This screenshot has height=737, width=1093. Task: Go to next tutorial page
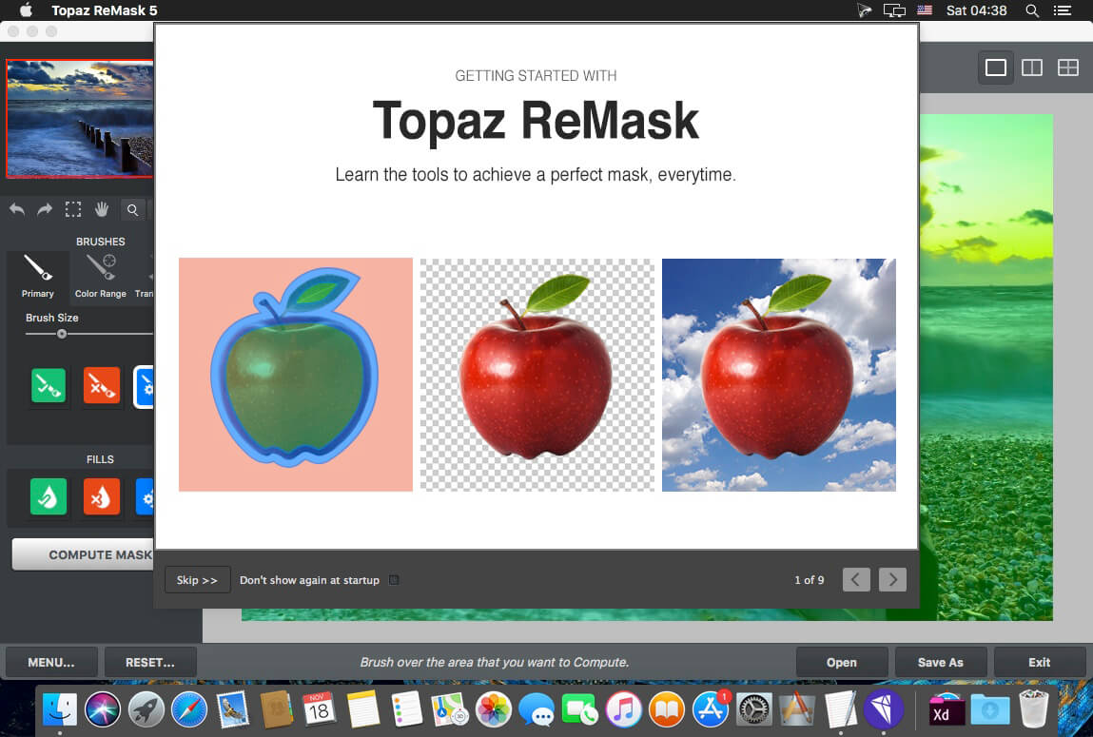click(893, 579)
